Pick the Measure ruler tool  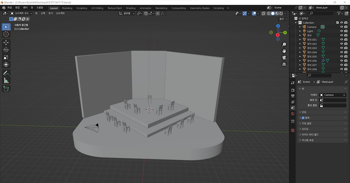[x=6, y=80]
